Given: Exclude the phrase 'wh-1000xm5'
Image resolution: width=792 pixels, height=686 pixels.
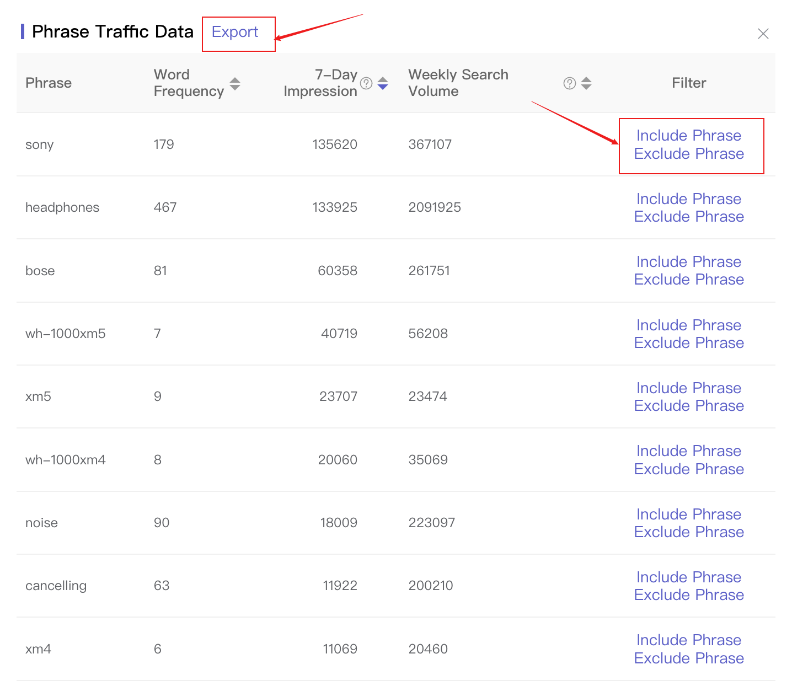Looking at the screenshot, I should [x=688, y=342].
